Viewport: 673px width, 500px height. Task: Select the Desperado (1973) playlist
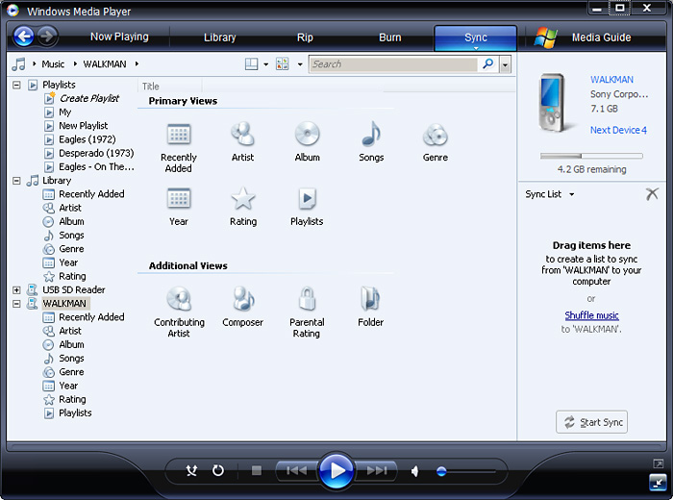pyautogui.click(x=96, y=153)
